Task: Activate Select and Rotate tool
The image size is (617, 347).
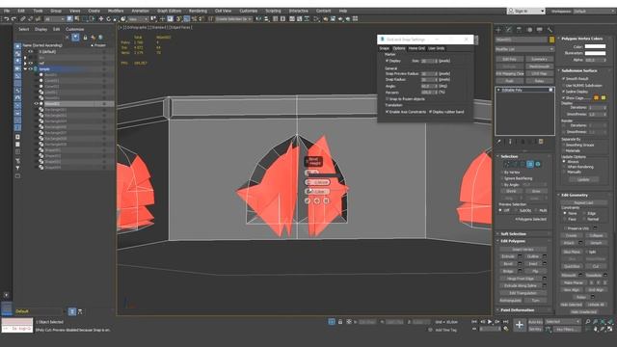Action: tap(108, 19)
